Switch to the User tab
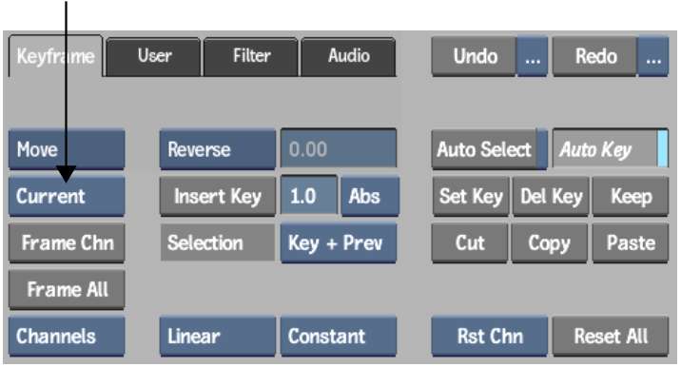681x367 pixels. (154, 57)
